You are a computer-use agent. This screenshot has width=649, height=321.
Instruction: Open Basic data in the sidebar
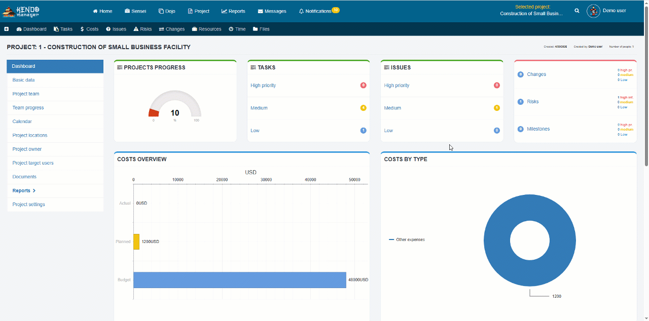(x=55, y=80)
